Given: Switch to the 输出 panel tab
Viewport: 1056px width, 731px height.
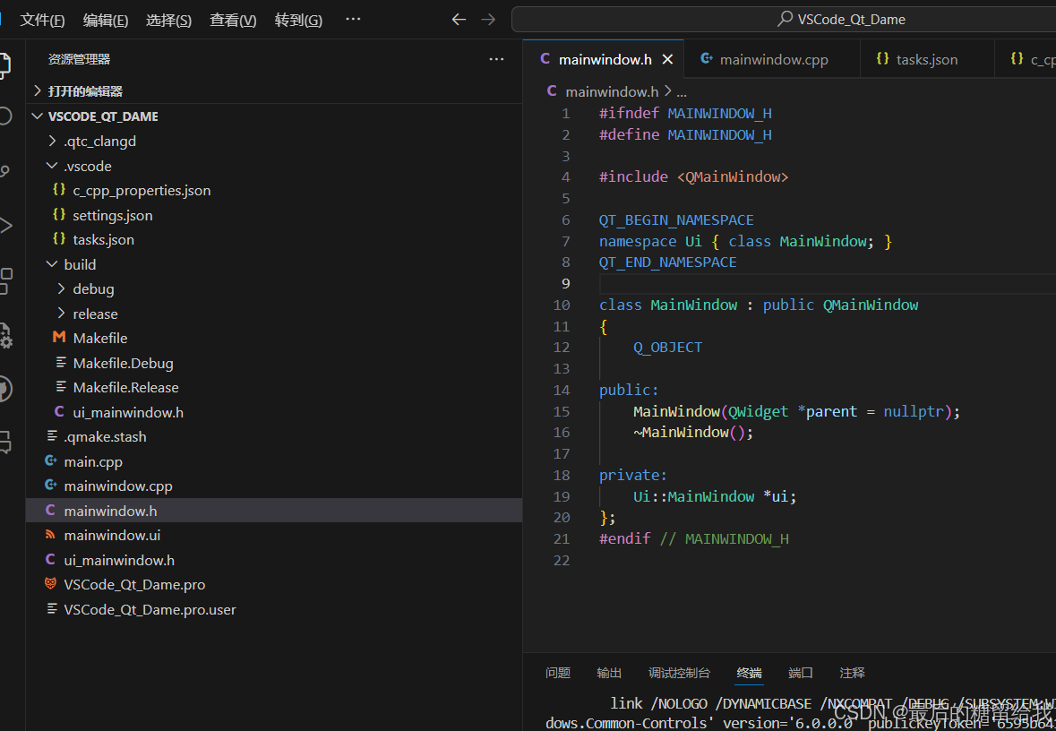Looking at the screenshot, I should click(609, 673).
